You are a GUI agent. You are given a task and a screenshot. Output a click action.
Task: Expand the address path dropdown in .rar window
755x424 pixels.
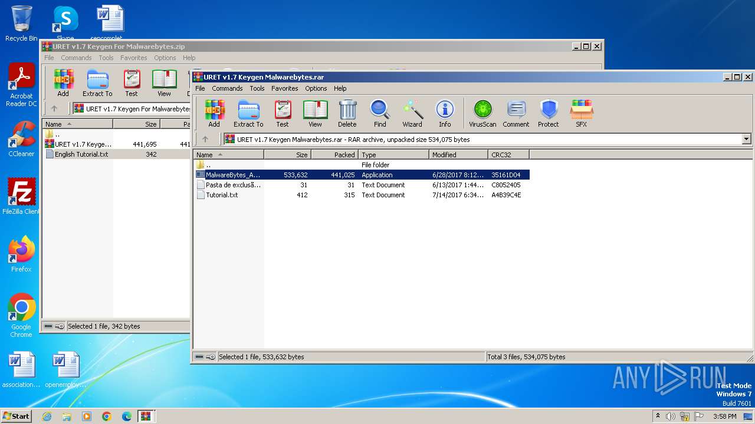point(746,140)
